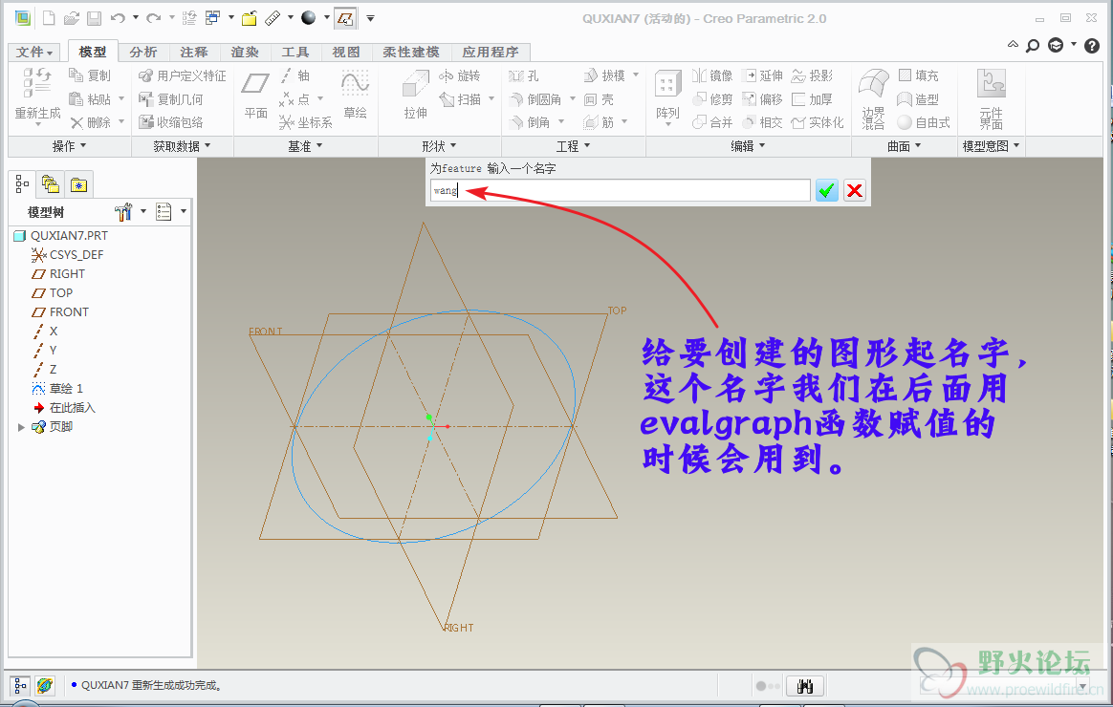Image resolution: width=1113 pixels, height=707 pixels.
Task: Click the Open file icon in quick access toolbar
Action: click(71, 18)
